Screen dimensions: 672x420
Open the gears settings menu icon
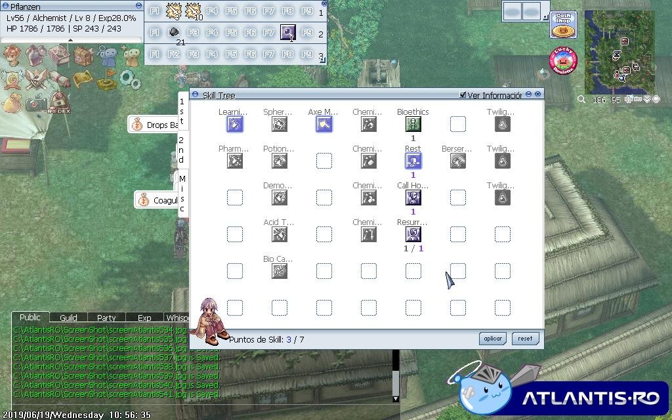129,79
